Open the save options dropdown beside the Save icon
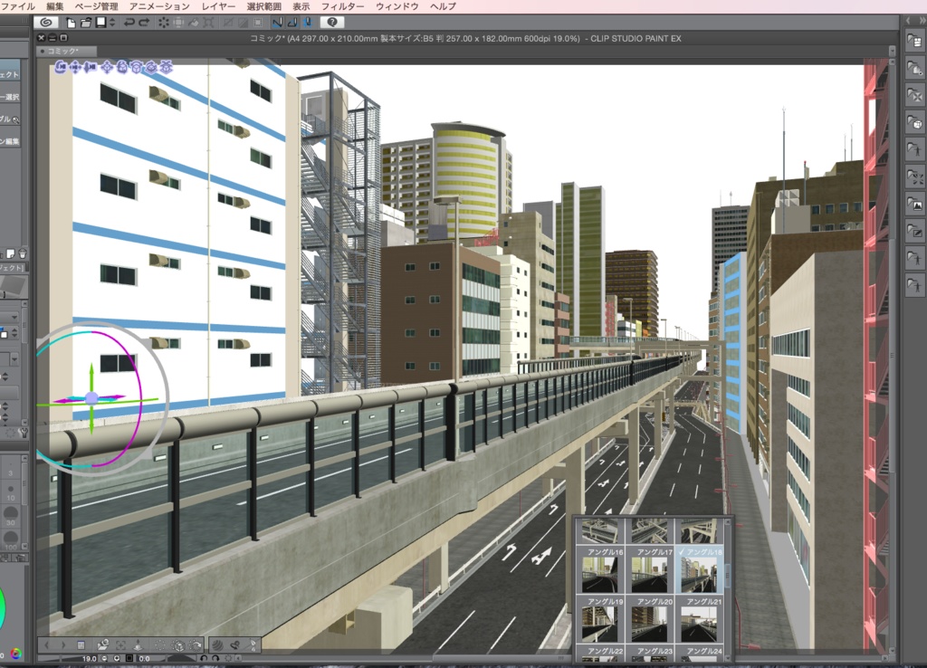Image resolution: width=927 pixels, height=668 pixels. click(111, 21)
